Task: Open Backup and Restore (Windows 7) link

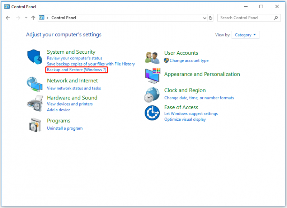Action: 76,70
